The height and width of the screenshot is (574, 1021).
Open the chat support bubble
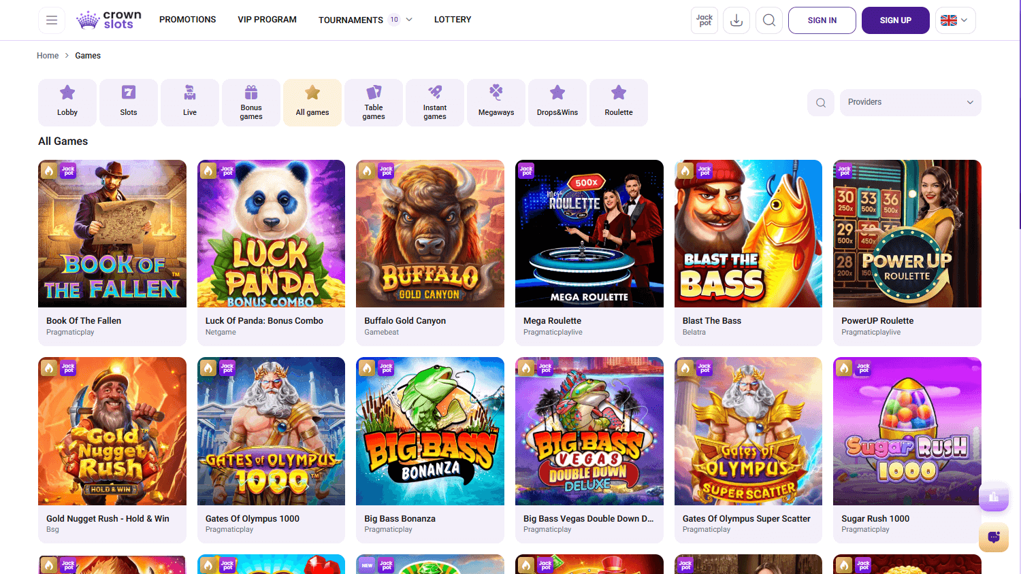coord(993,537)
